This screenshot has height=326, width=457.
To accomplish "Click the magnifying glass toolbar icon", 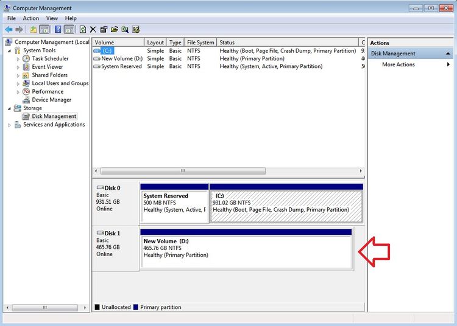I will 125,29.
